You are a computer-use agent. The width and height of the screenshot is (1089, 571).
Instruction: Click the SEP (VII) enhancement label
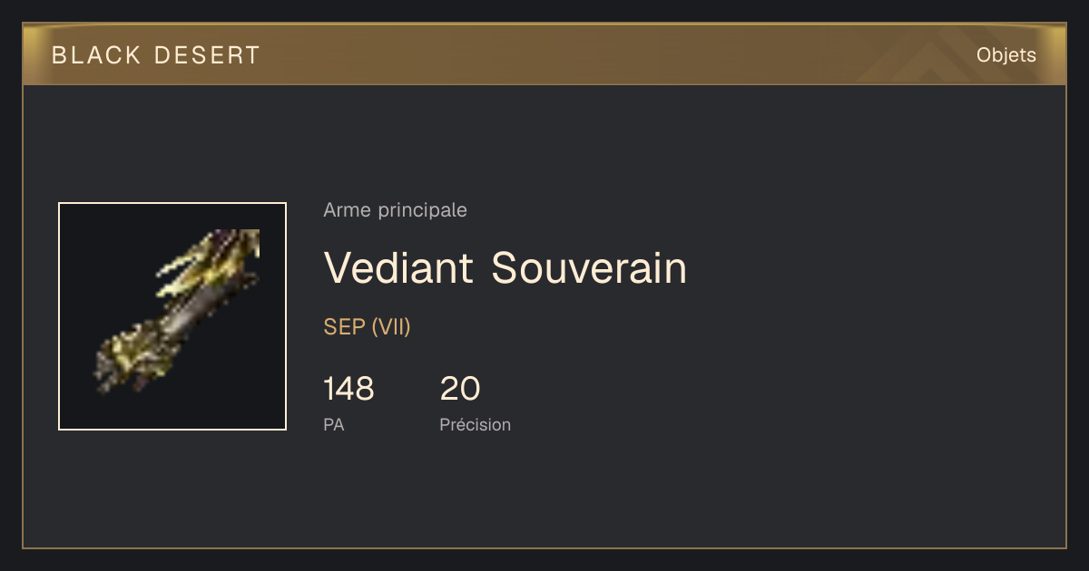tap(368, 327)
